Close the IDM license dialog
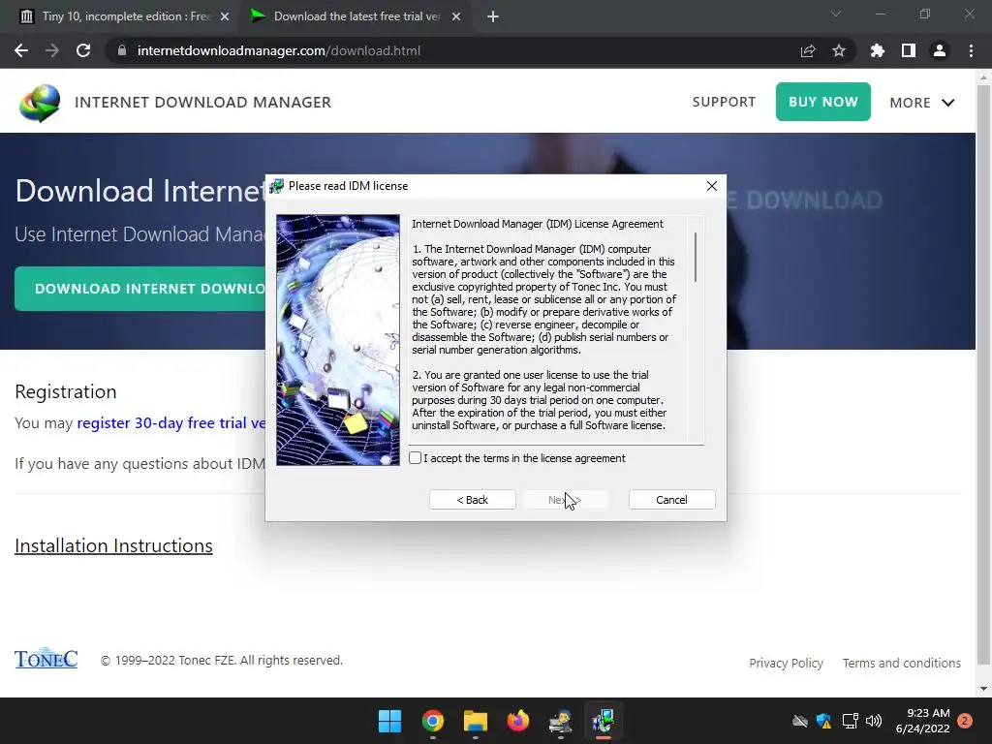The image size is (992, 744). coord(712,186)
